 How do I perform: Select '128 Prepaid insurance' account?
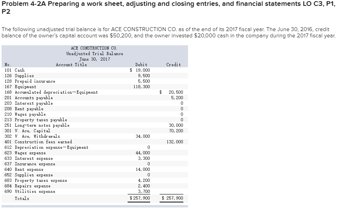[30, 81]
